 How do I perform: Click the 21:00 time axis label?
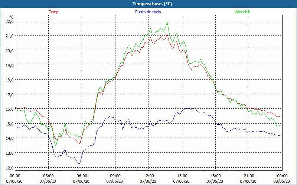[249, 176]
